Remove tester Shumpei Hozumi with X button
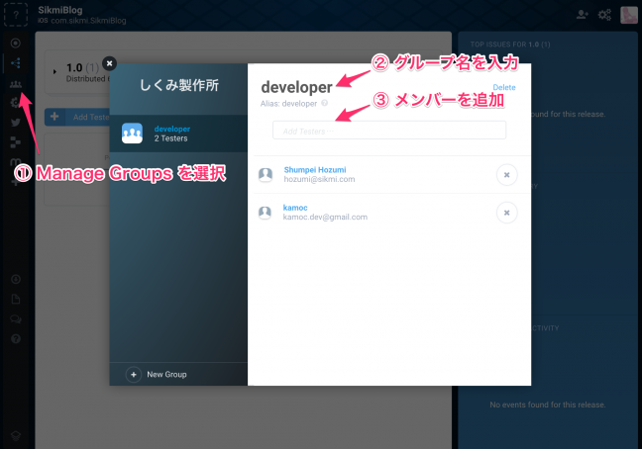The image size is (642, 449). (505, 175)
